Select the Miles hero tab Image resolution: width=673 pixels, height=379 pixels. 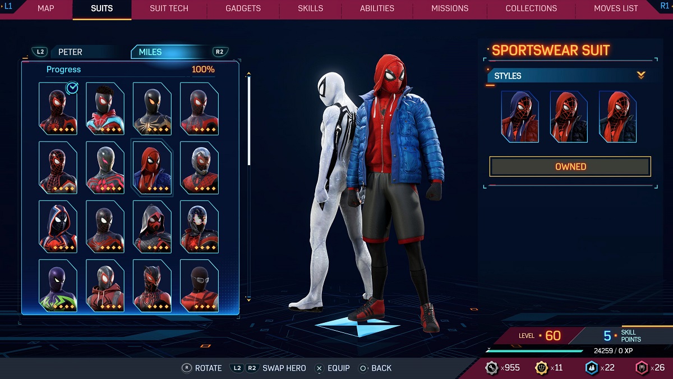pyautogui.click(x=150, y=52)
